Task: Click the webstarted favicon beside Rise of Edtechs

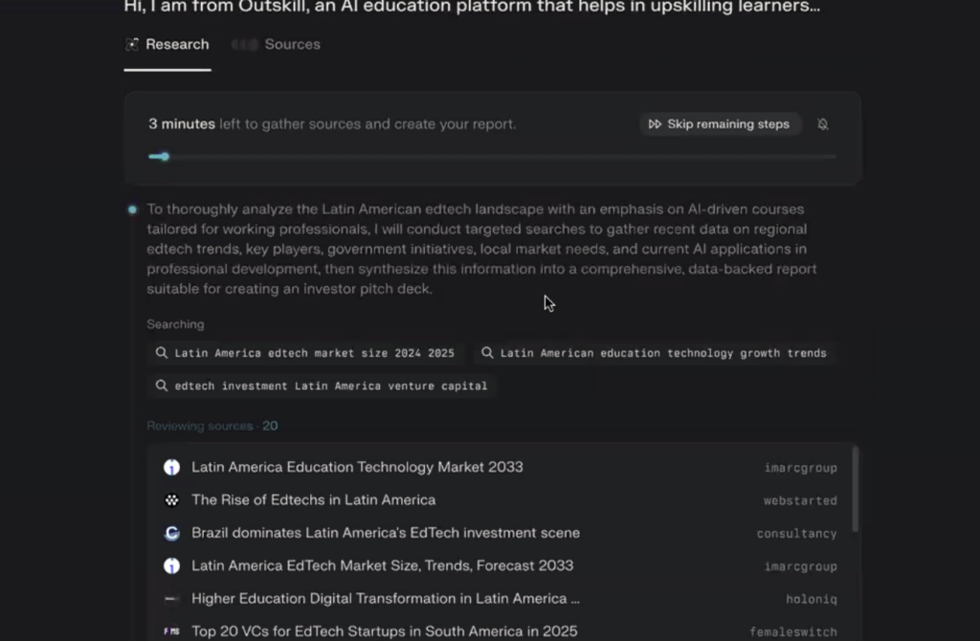Action: click(x=171, y=500)
